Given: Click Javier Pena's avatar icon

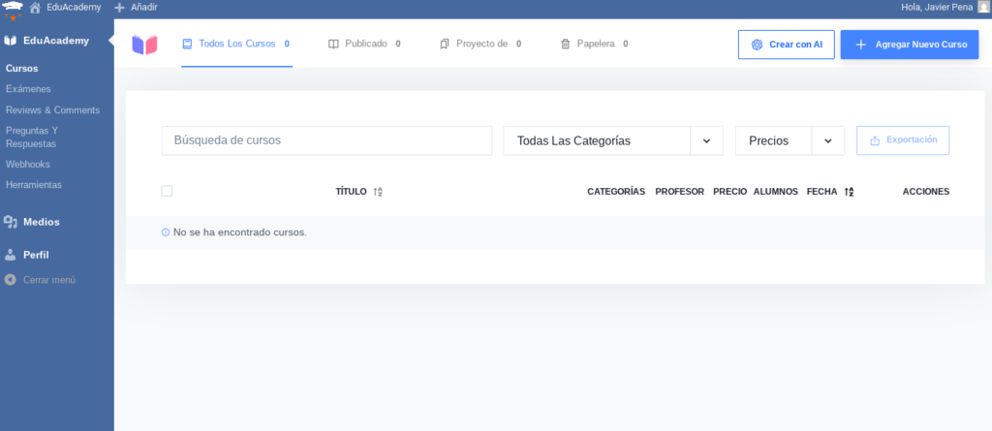Looking at the screenshot, I should coord(982,7).
